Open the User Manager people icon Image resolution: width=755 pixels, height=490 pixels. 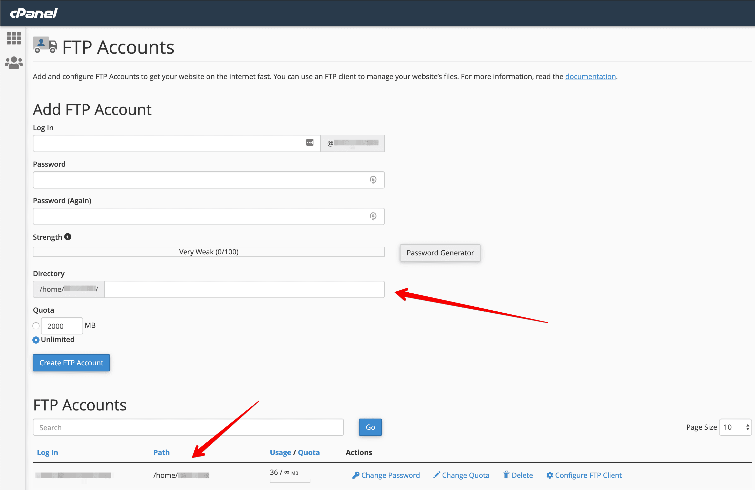tap(14, 63)
